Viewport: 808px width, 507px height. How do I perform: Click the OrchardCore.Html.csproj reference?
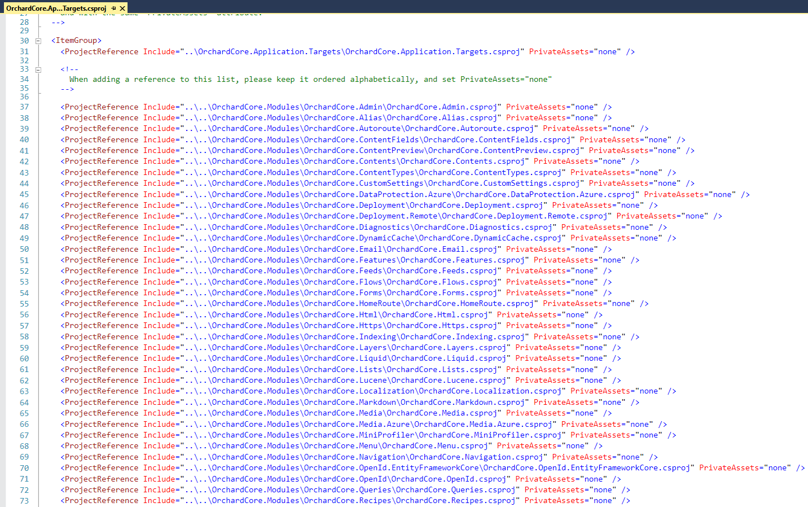tap(332, 314)
